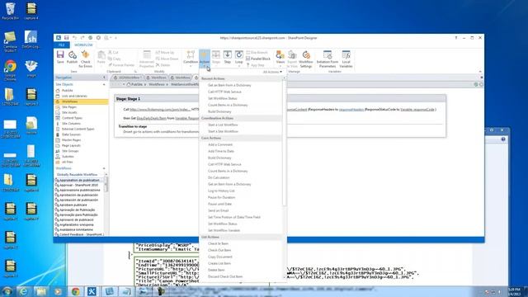The image size is (528, 297).
Task: Open the Loop dropdown in the ribbon
Action: point(238,58)
